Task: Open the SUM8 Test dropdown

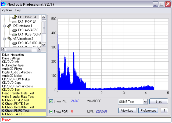Action: [145, 102]
